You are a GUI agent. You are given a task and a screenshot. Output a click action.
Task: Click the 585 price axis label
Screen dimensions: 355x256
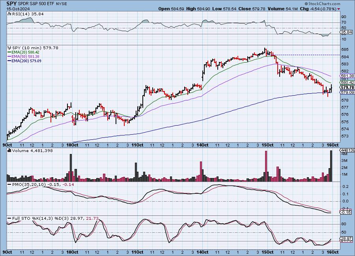tap(345, 49)
